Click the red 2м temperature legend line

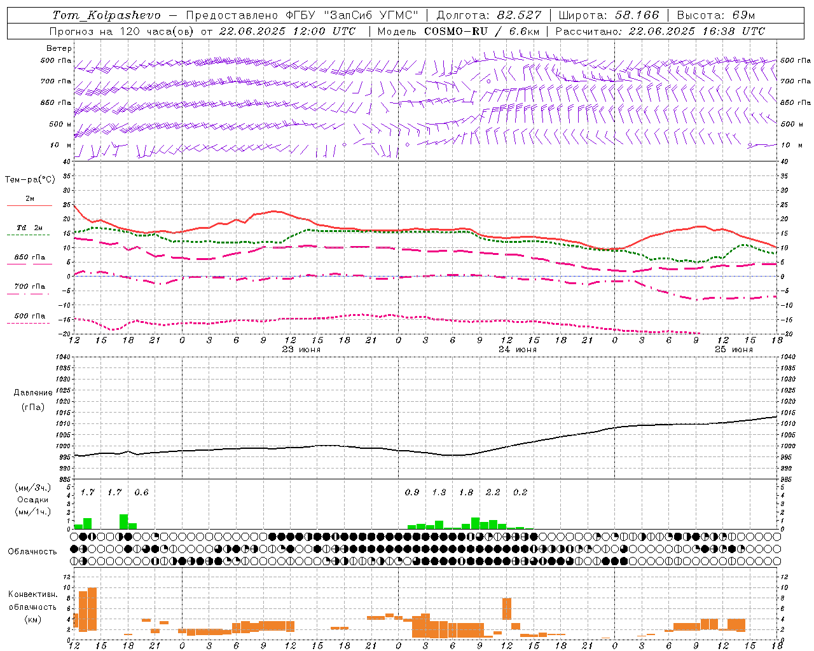30,205
